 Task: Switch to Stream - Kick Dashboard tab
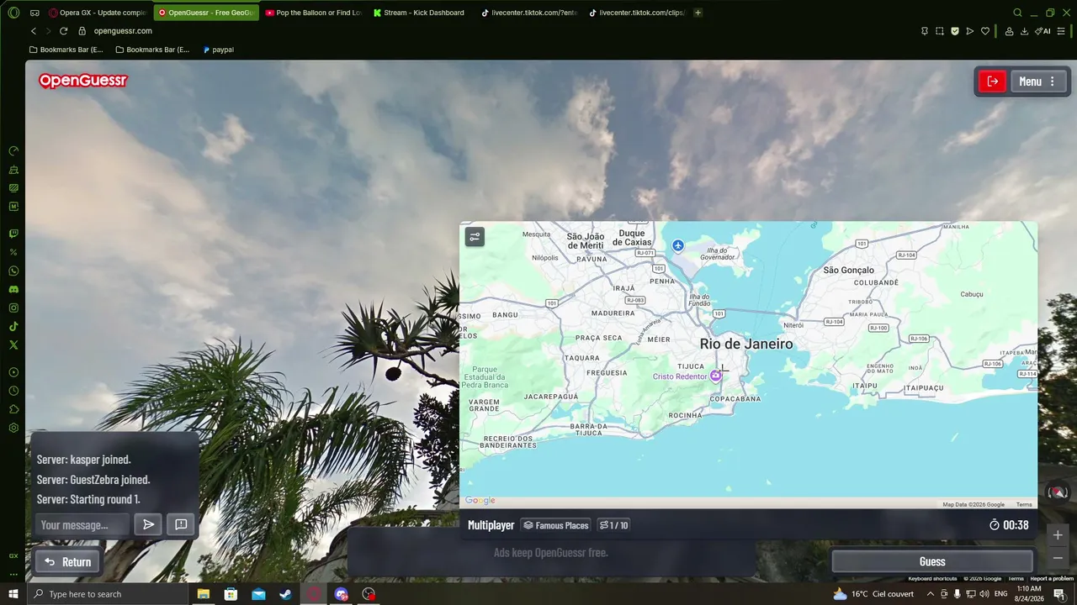click(x=422, y=13)
